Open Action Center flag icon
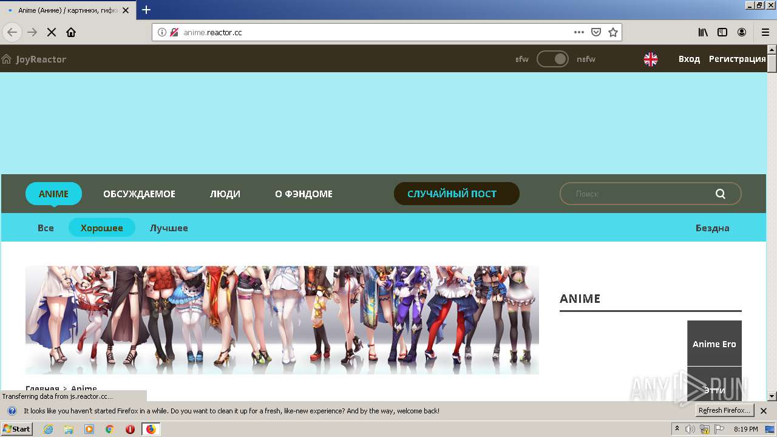Viewport: 777px width, 437px height. click(720, 429)
